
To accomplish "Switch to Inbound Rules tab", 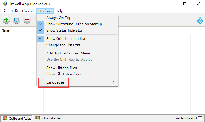I will coord(48,118).
